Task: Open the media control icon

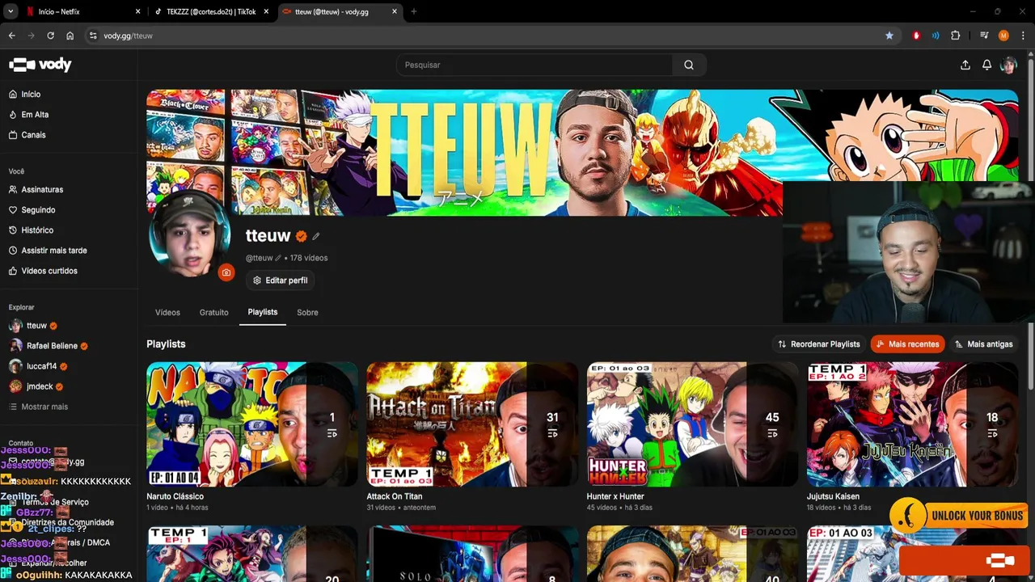Action: (x=984, y=36)
